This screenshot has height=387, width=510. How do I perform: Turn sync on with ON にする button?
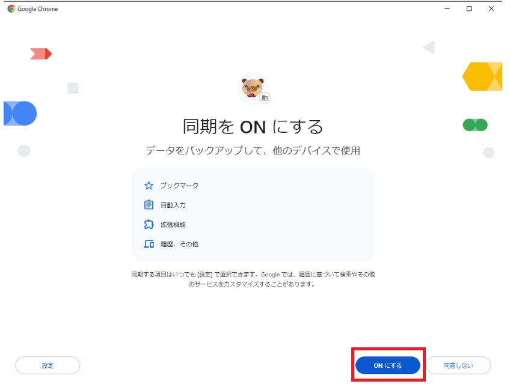coord(388,365)
